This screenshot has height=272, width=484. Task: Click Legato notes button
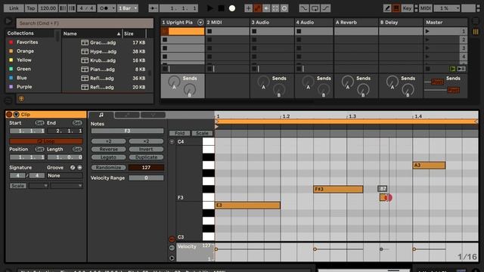coord(109,157)
